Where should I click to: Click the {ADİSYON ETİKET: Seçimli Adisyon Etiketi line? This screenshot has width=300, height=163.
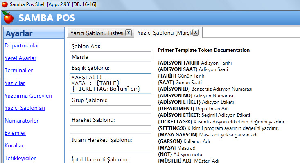point(204,115)
